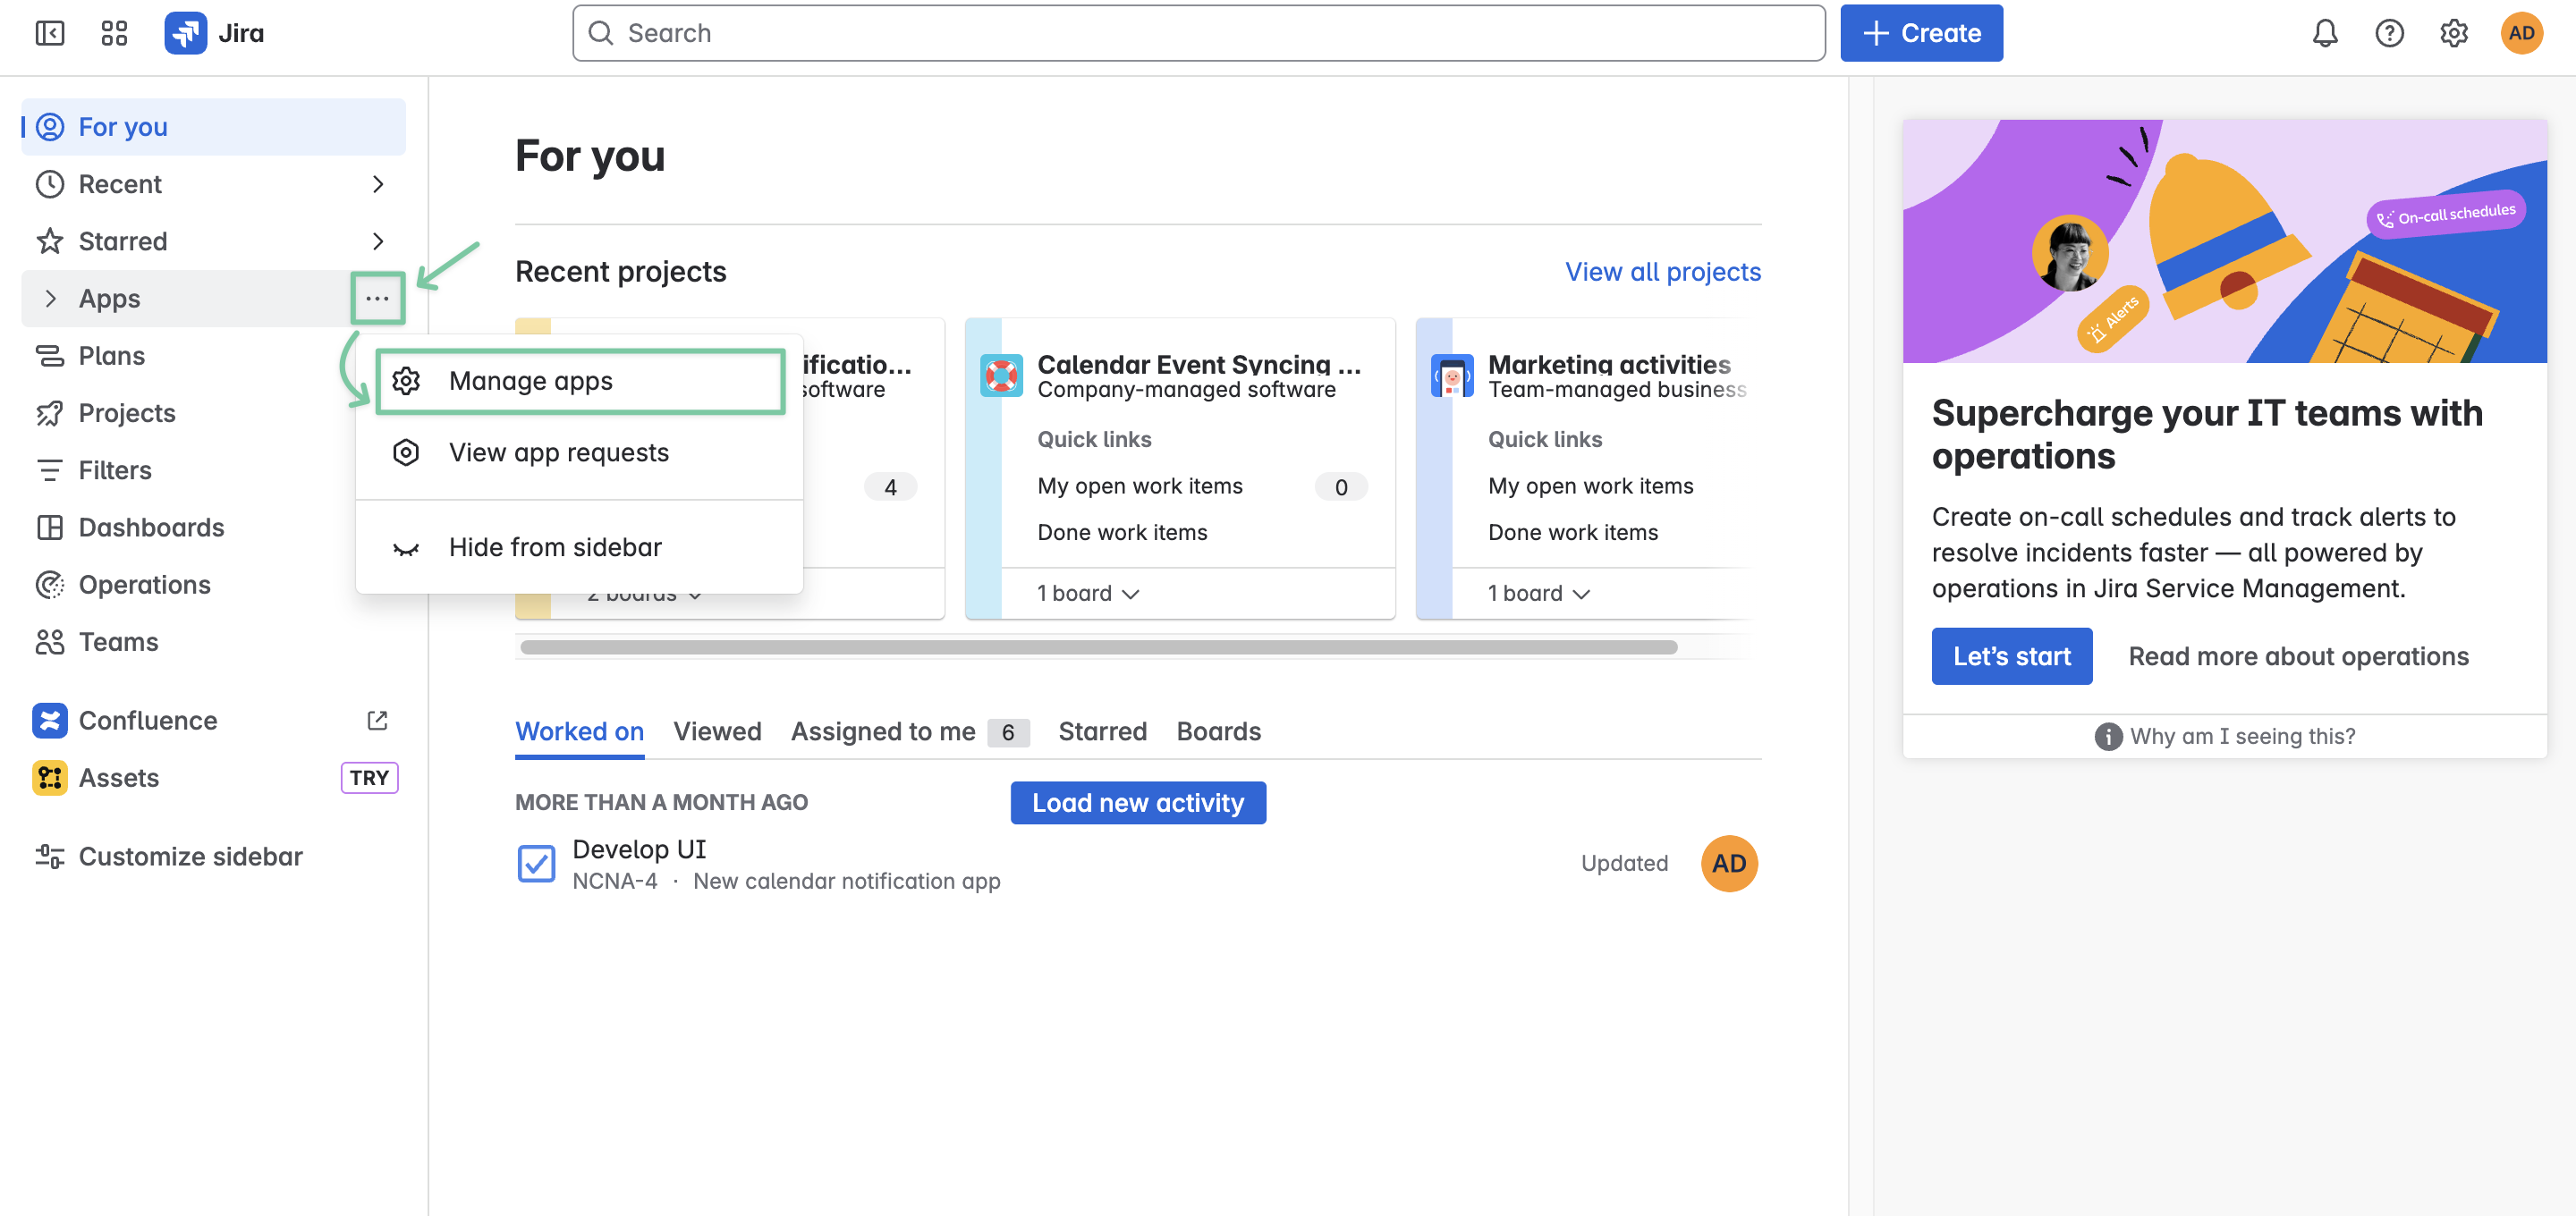2576x1216 pixels.
Task: Choose Manage apps from the menu
Action: 530,381
